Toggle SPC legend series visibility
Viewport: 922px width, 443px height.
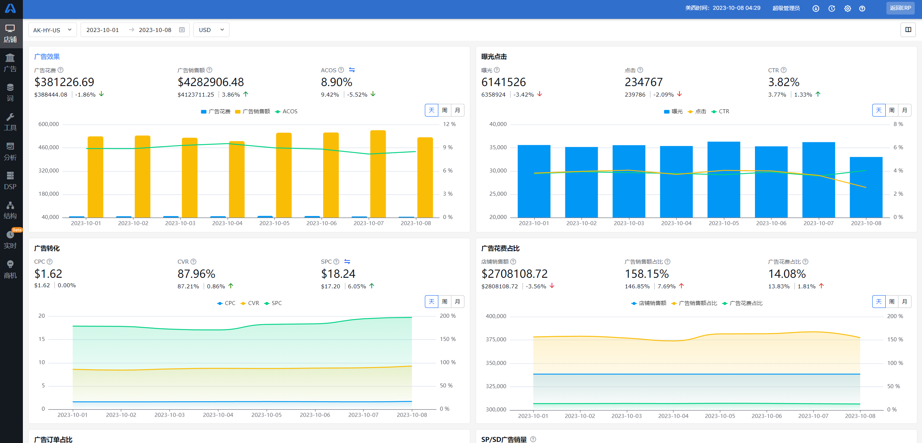click(x=273, y=303)
